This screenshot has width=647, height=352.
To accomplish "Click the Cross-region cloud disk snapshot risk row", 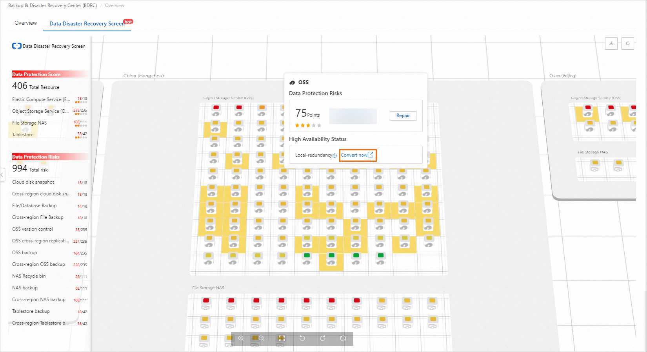I will (49, 194).
